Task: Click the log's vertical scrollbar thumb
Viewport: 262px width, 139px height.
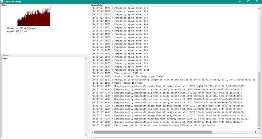Action: tap(259, 99)
